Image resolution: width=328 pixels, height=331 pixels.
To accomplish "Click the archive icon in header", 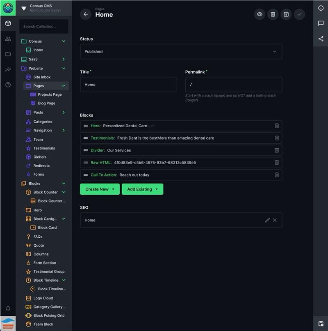I will [x=286, y=14].
